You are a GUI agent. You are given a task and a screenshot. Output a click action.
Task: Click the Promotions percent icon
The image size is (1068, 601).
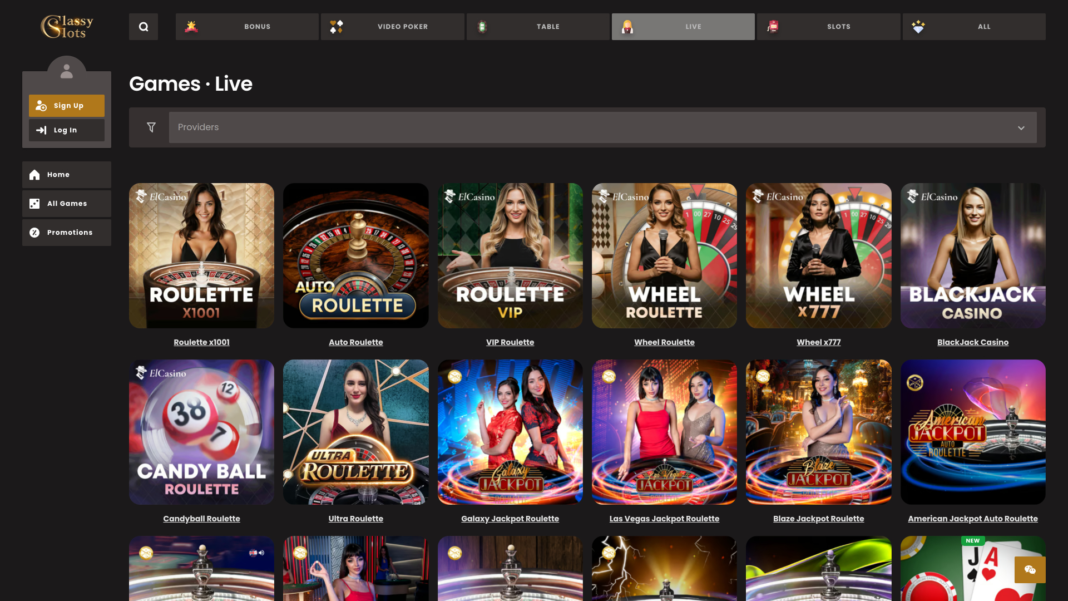pos(34,232)
